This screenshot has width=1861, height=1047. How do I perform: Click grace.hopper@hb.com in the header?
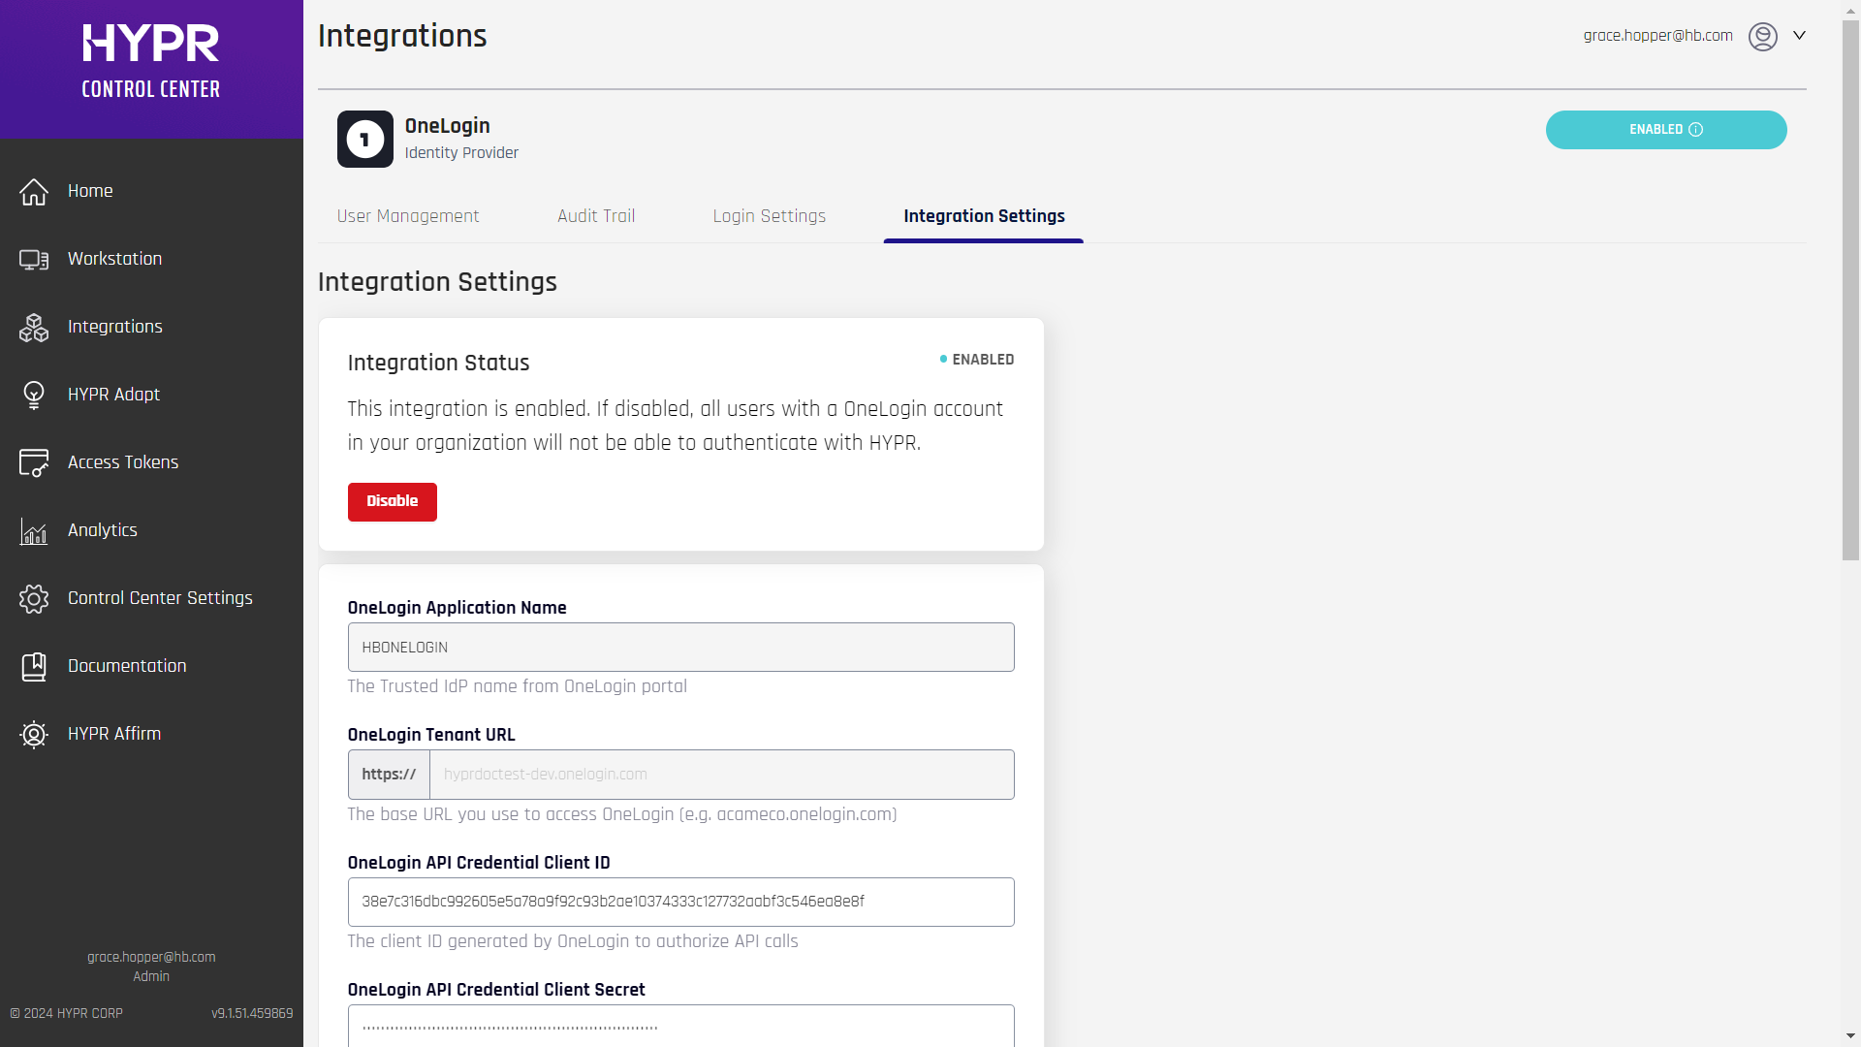click(x=1657, y=36)
